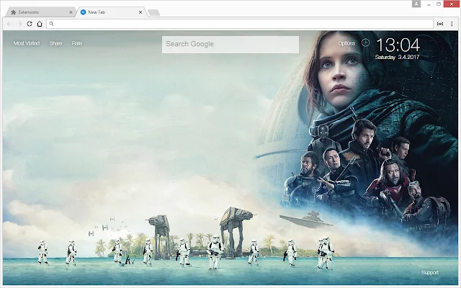Open a new tab with the blank tab button
The height and width of the screenshot is (288, 461).
[x=153, y=12]
